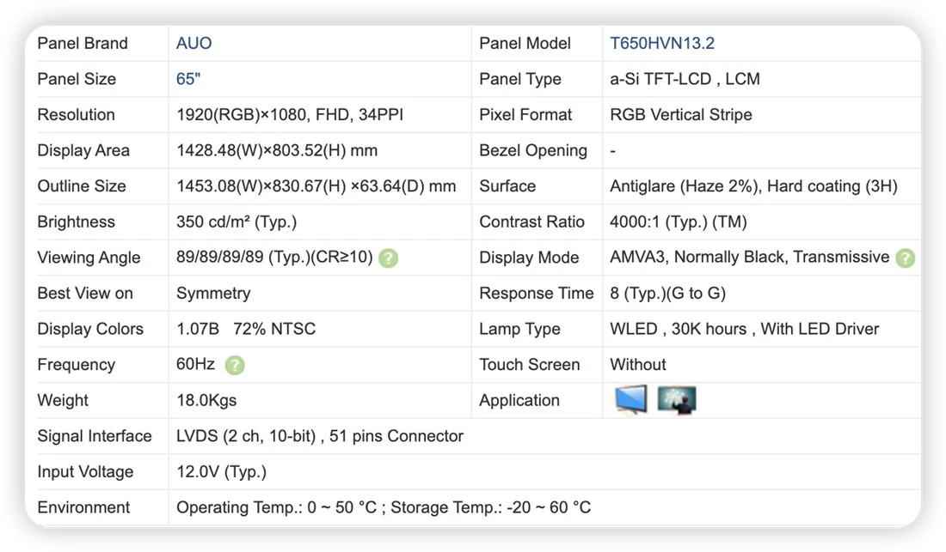The width and height of the screenshot is (946, 552).
Task: Click the Lamp Type label
Action: [x=519, y=329]
